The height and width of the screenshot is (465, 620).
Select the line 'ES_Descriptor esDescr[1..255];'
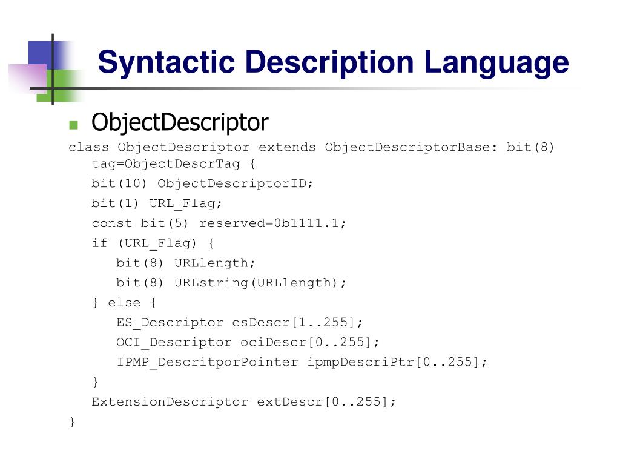tap(239, 323)
